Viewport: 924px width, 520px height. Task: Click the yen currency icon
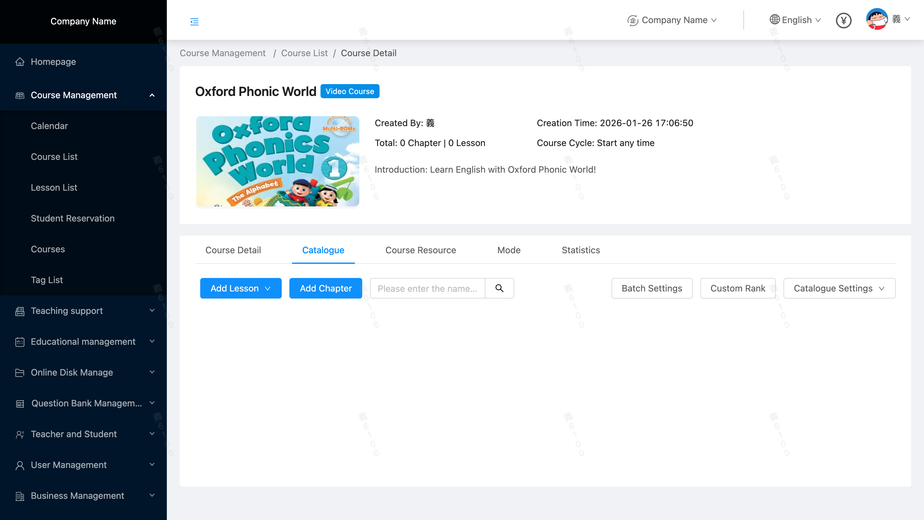843,21
